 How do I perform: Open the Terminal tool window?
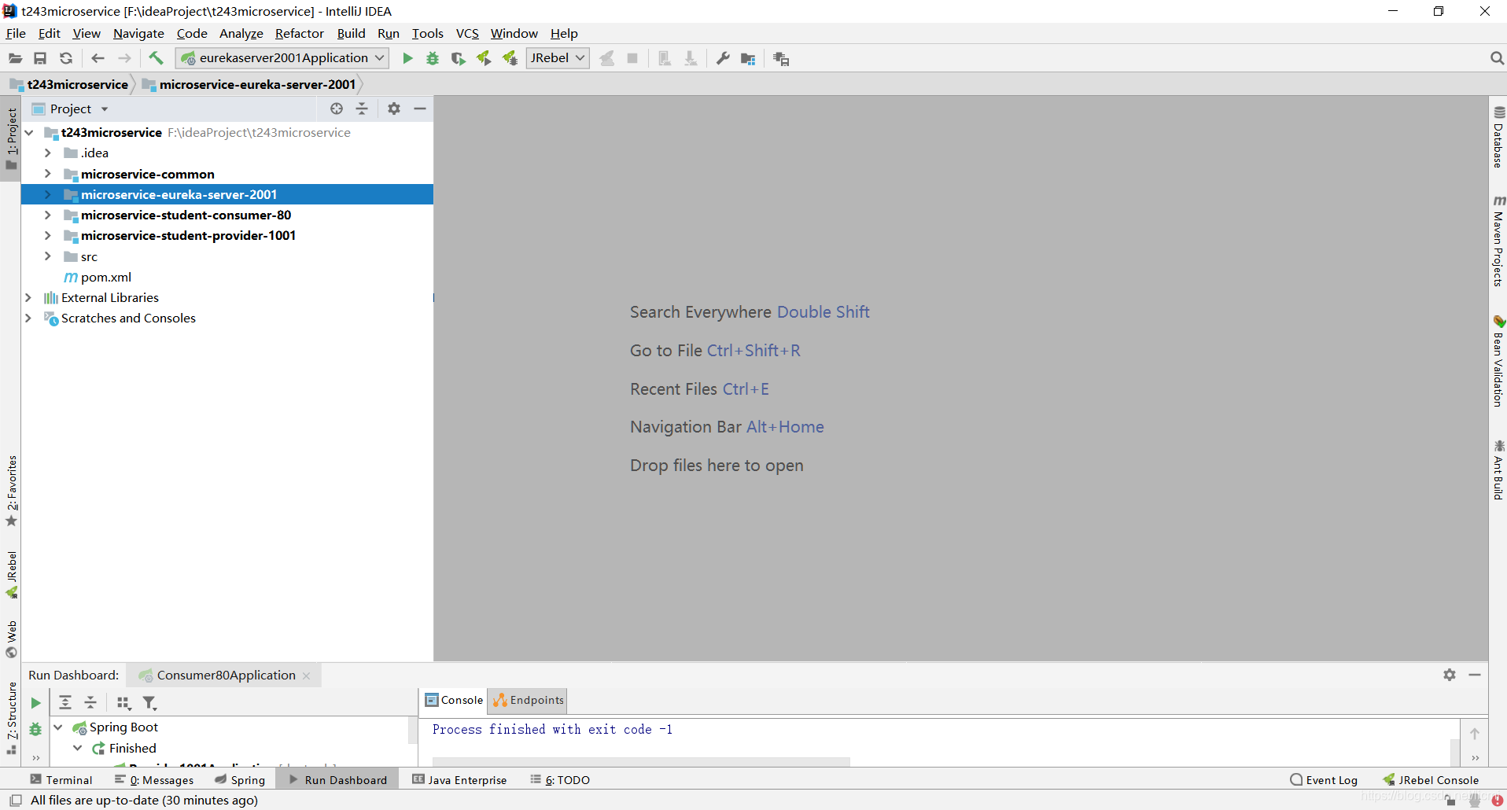point(61,780)
